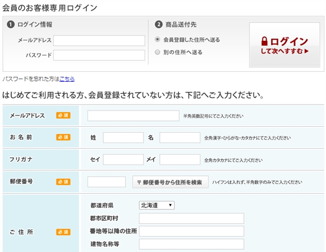Image resolution: width=326 pixels, height=252 pixels.
Task: Click the registration メールアドレス input field
Action: 133,116
